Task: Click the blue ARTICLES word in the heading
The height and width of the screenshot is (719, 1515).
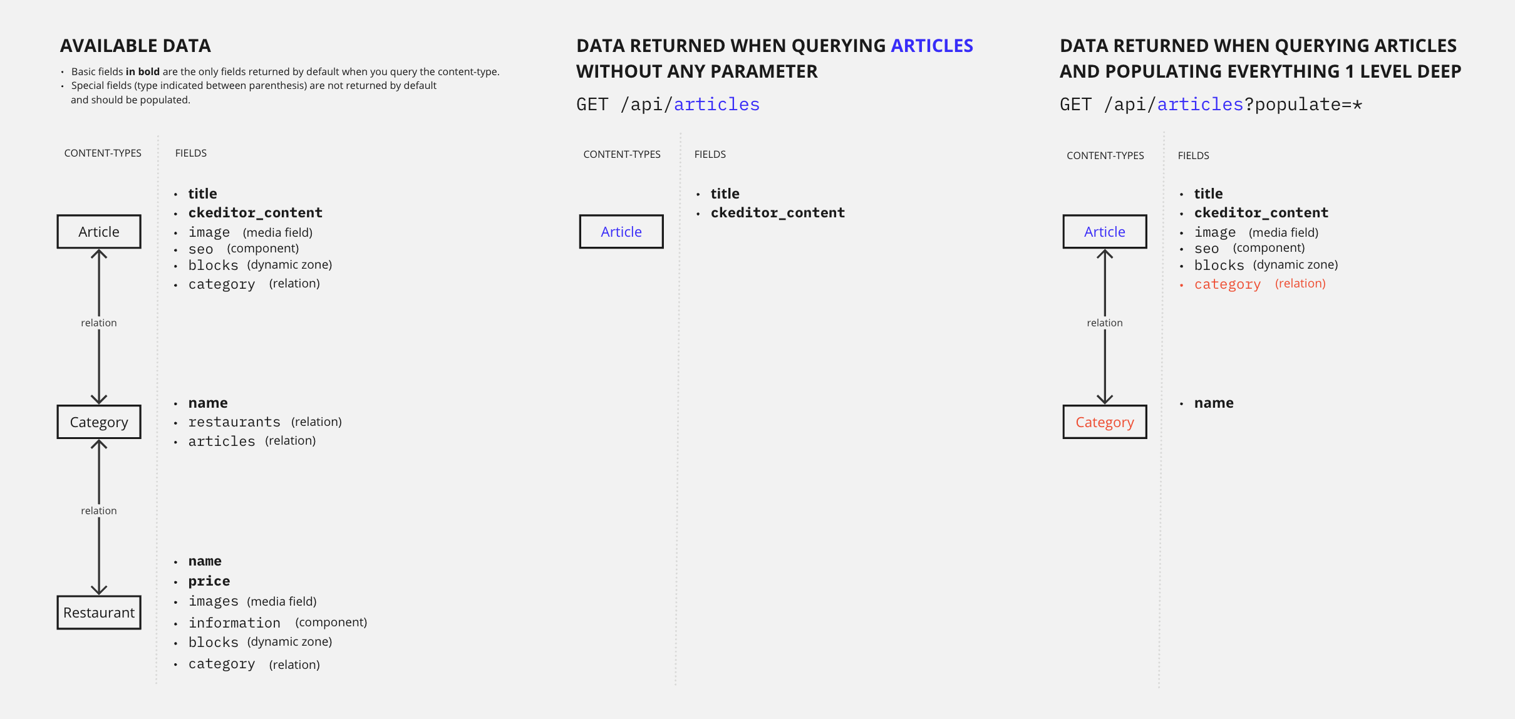Action: pyautogui.click(x=931, y=46)
